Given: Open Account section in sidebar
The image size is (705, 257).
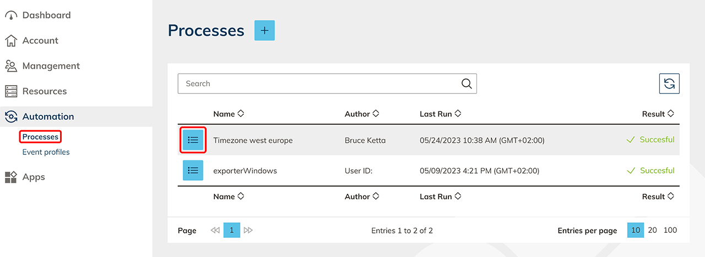Looking at the screenshot, I should [40, 41].
